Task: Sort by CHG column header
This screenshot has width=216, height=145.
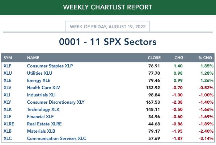Action: click(x=179, y=58)
